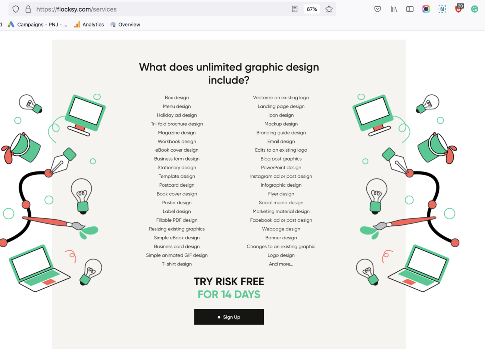This screenshot has height=354, width=485.
Task: Open site security padlock info
Action: point(28,9)
